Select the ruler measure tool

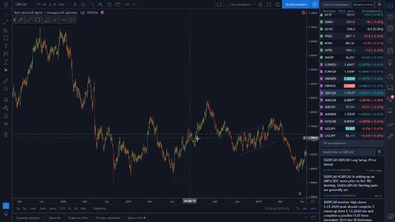6,81
